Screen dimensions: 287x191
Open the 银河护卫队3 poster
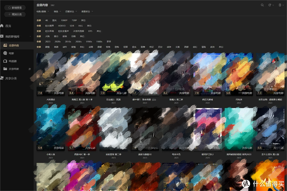click(208, 129)
